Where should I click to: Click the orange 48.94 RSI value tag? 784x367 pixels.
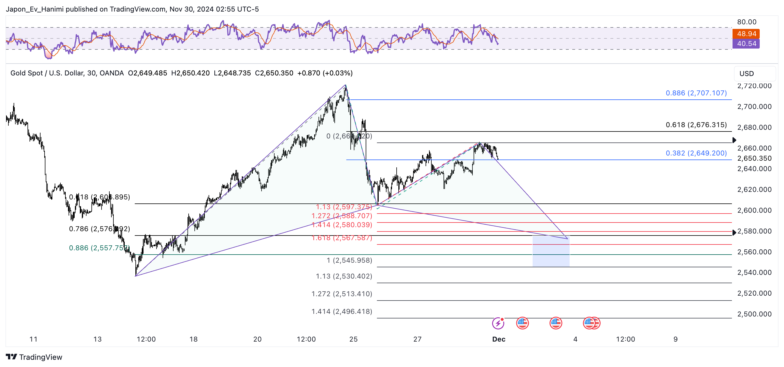click(746, 34)
